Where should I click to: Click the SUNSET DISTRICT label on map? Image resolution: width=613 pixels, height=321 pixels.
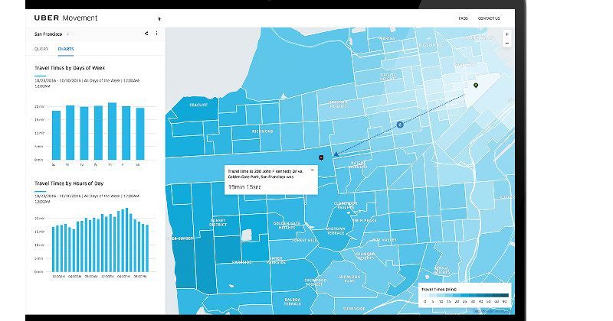pyautogui.click(x=218, y=222)
